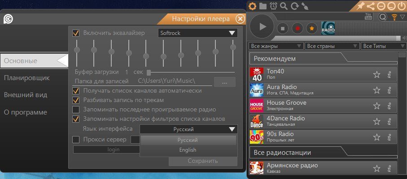This screenshot has width=407, height=179.
Task: Uncheck Разбивать запись по трекам
Action: click(x=76, y=100)
